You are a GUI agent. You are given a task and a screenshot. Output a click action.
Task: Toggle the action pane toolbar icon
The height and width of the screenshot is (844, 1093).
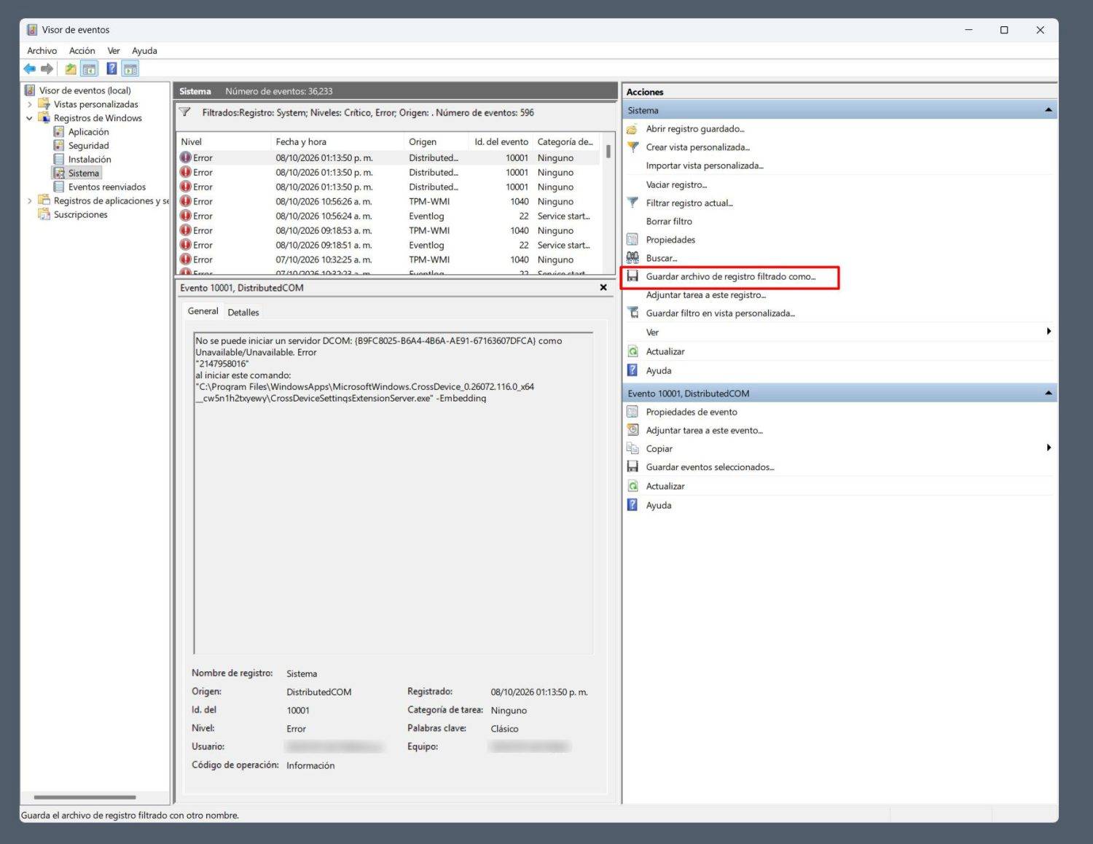130,69
